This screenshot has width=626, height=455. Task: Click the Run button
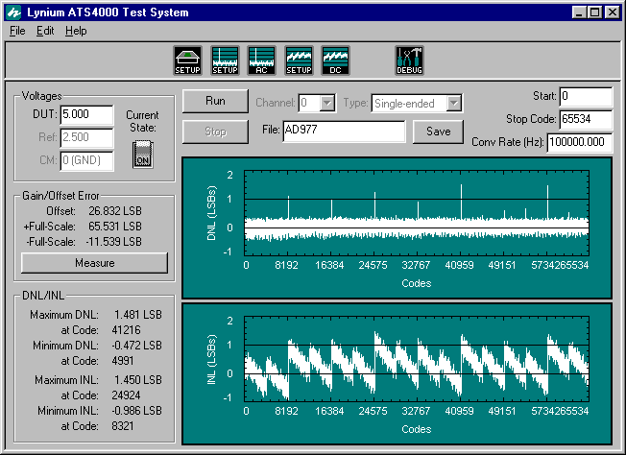click(215, 101)
